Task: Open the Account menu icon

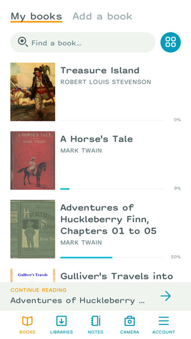Action: coord(164,321)
